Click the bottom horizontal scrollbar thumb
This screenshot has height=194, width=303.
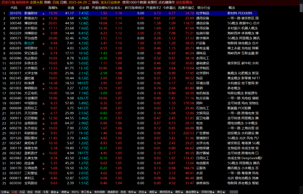pos(234,192)
